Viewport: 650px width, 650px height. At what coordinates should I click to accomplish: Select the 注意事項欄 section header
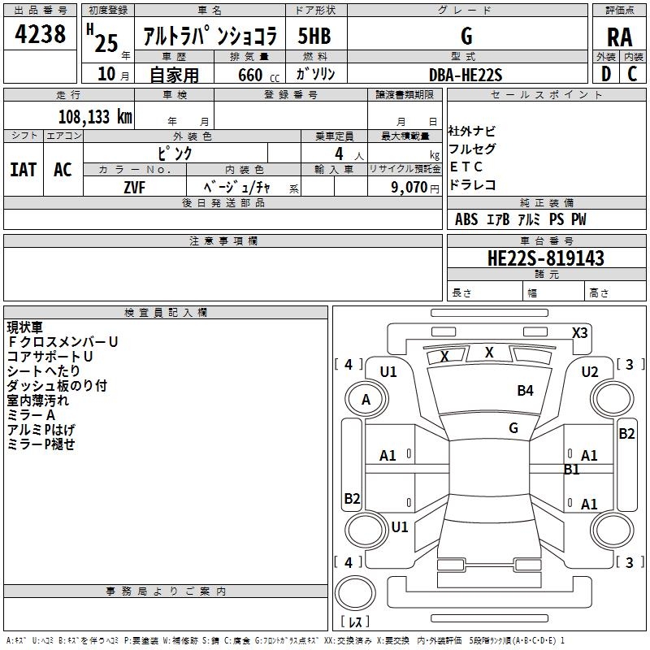(223, 241)
